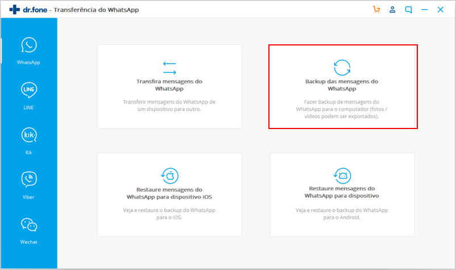Open the feedback chat icon
This screenshot has width=456, height=270.
(408, 10)
